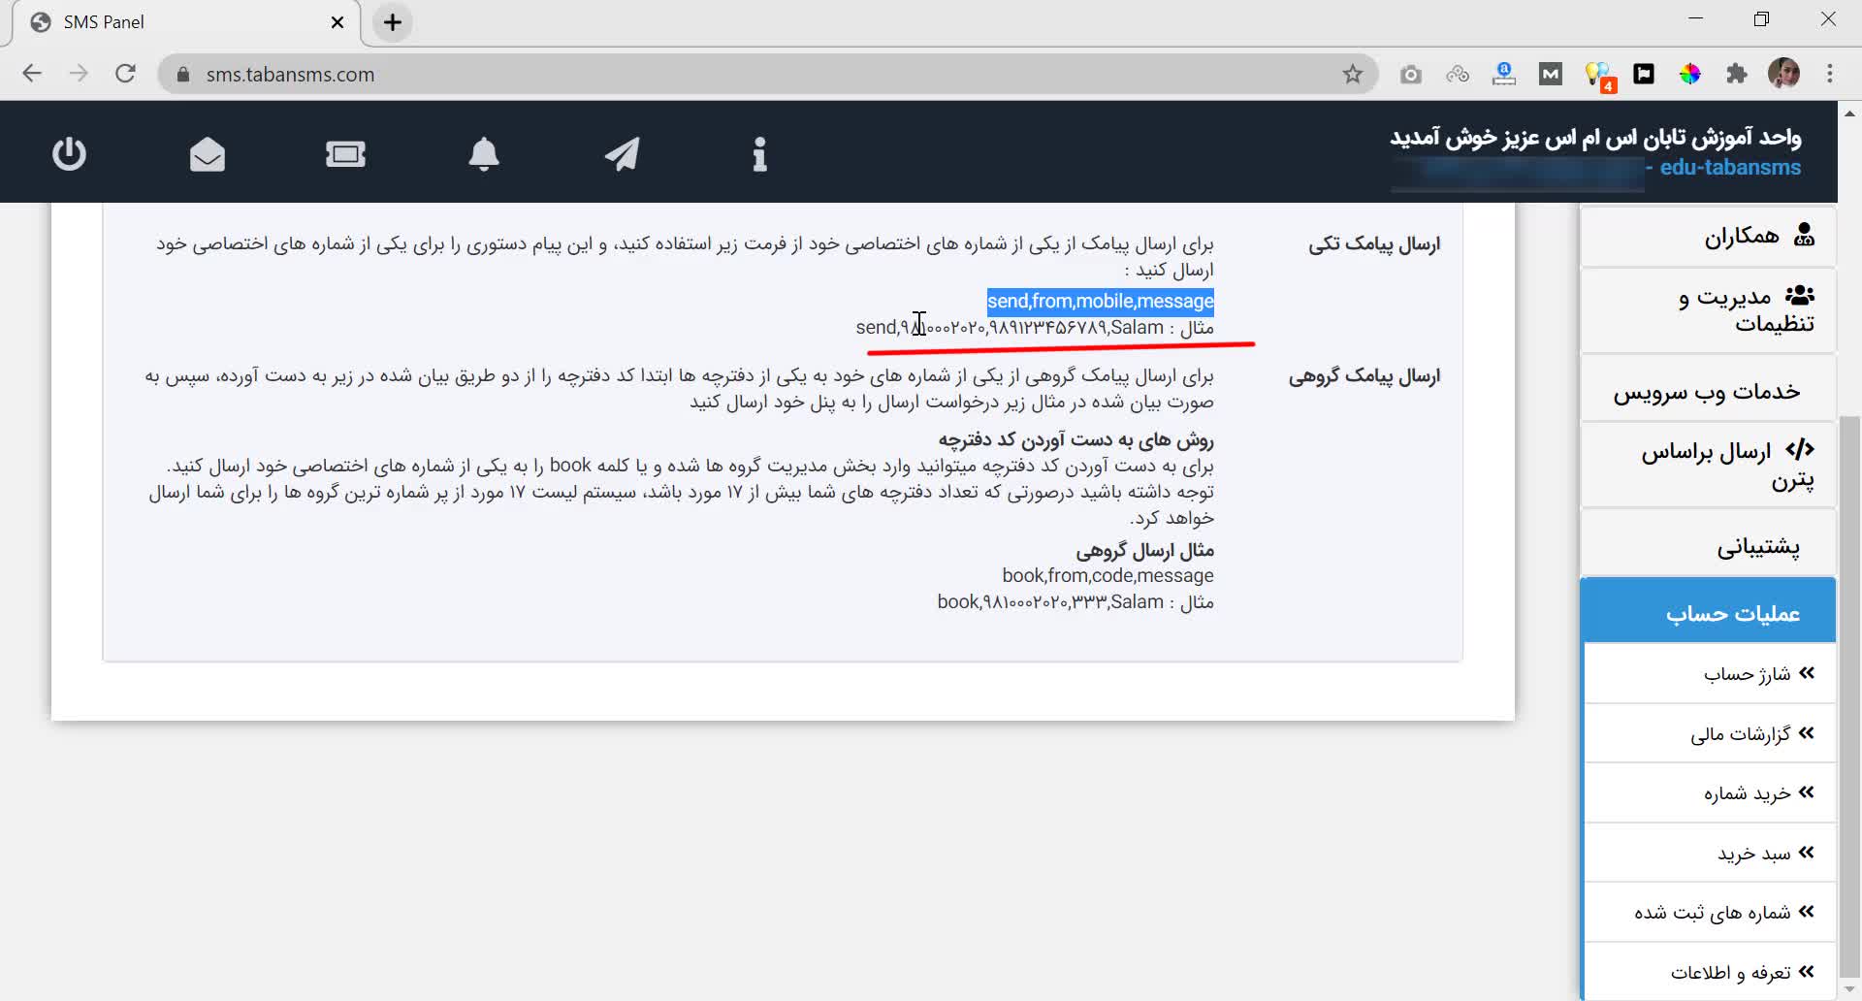The width and height of the screenshot is (1862, 1001).
Task: Open the inbox envelope icon
Action: pos(207,154)
